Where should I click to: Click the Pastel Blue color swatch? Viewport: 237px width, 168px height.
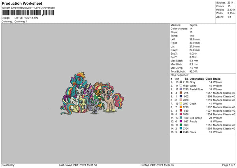point(181,89)
